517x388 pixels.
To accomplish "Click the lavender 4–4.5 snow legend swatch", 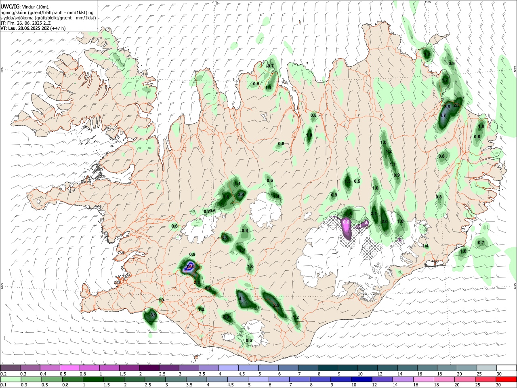I will point(229,368).
